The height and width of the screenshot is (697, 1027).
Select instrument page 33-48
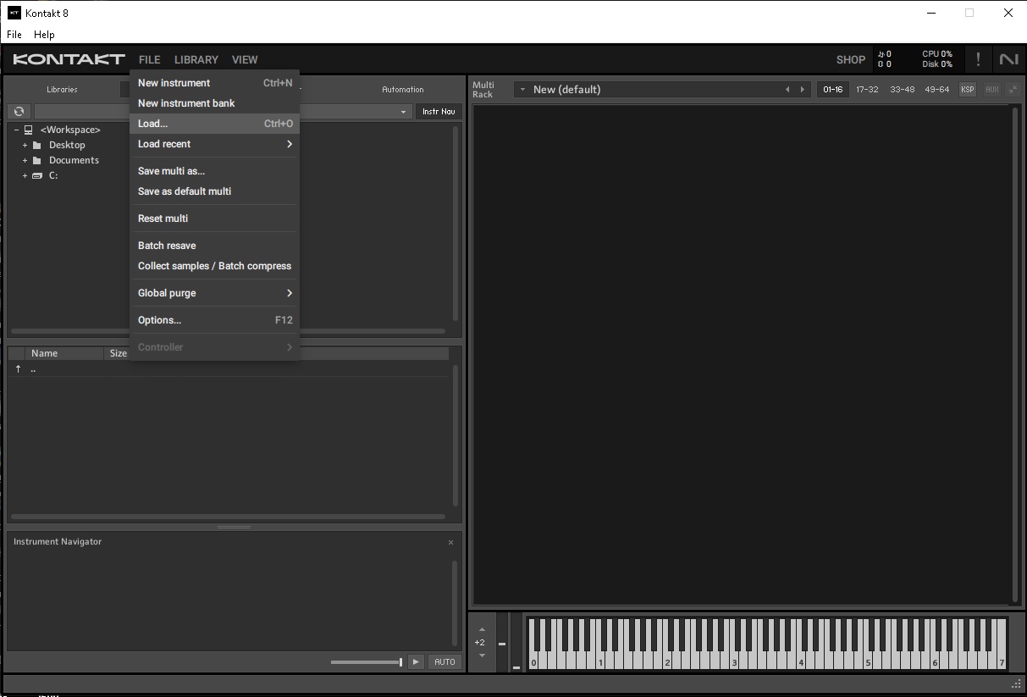[902, 89]
